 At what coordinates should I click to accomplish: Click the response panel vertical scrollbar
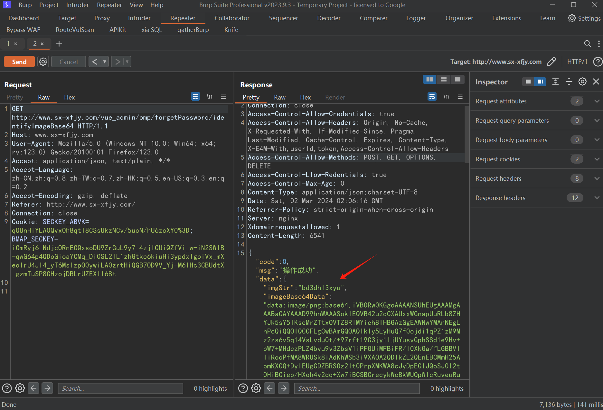(467, 135)
